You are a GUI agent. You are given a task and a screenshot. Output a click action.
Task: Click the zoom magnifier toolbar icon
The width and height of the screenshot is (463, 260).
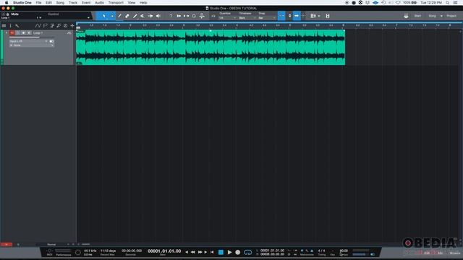point(194,16)
